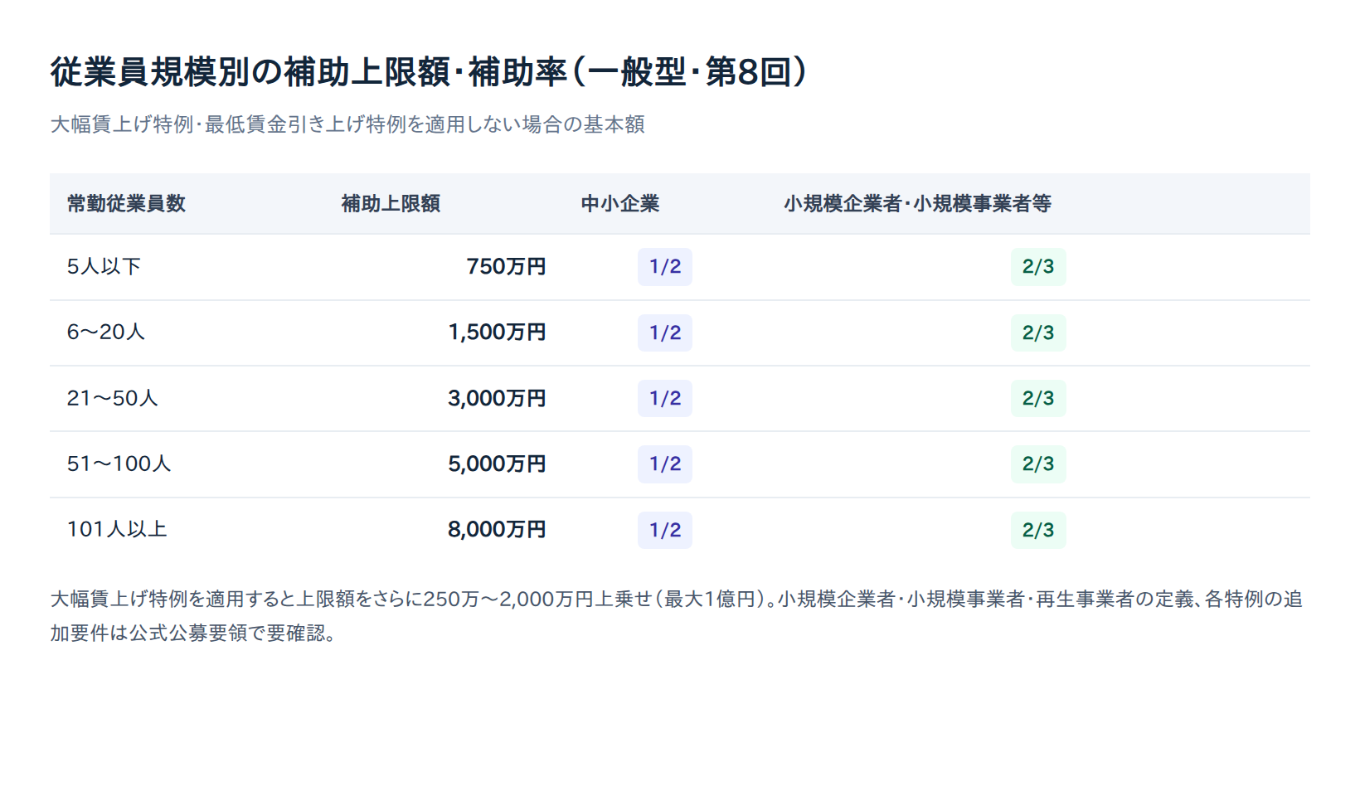Click the 3,000万円 amount cell

[497, 398]
